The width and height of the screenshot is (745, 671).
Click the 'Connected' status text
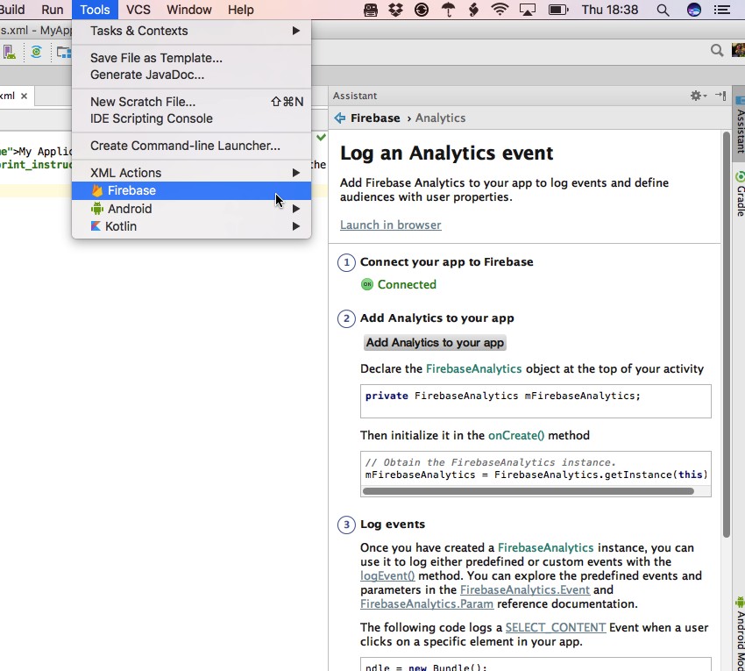coord(407,284)
